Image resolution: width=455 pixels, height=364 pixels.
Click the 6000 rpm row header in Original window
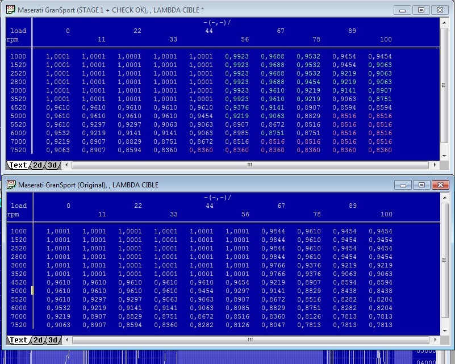(x=19, y=308)
